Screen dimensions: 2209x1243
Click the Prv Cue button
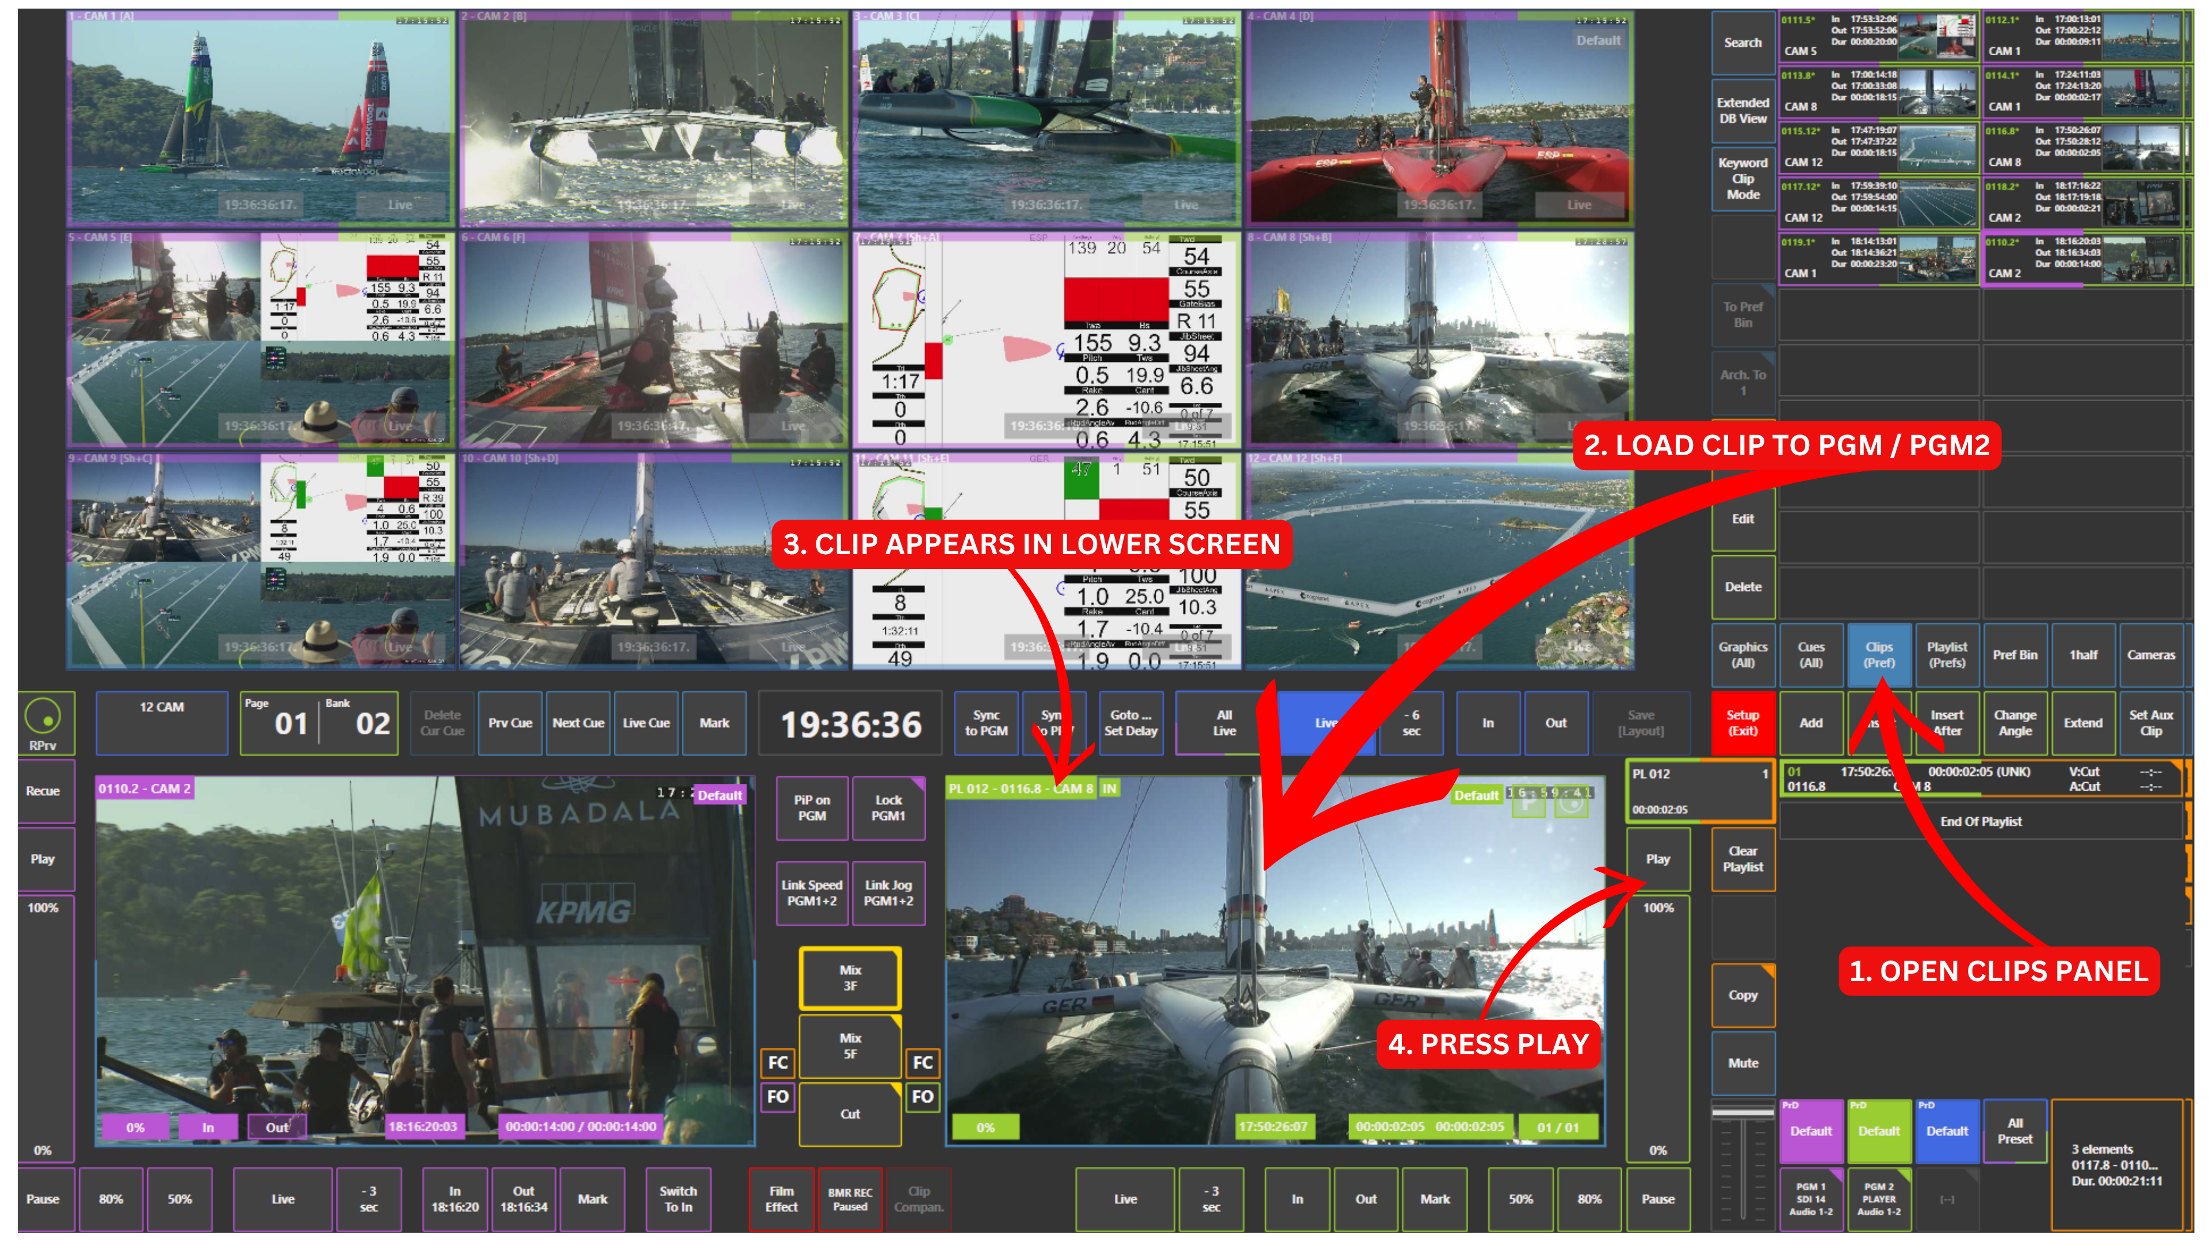[510, 723]
